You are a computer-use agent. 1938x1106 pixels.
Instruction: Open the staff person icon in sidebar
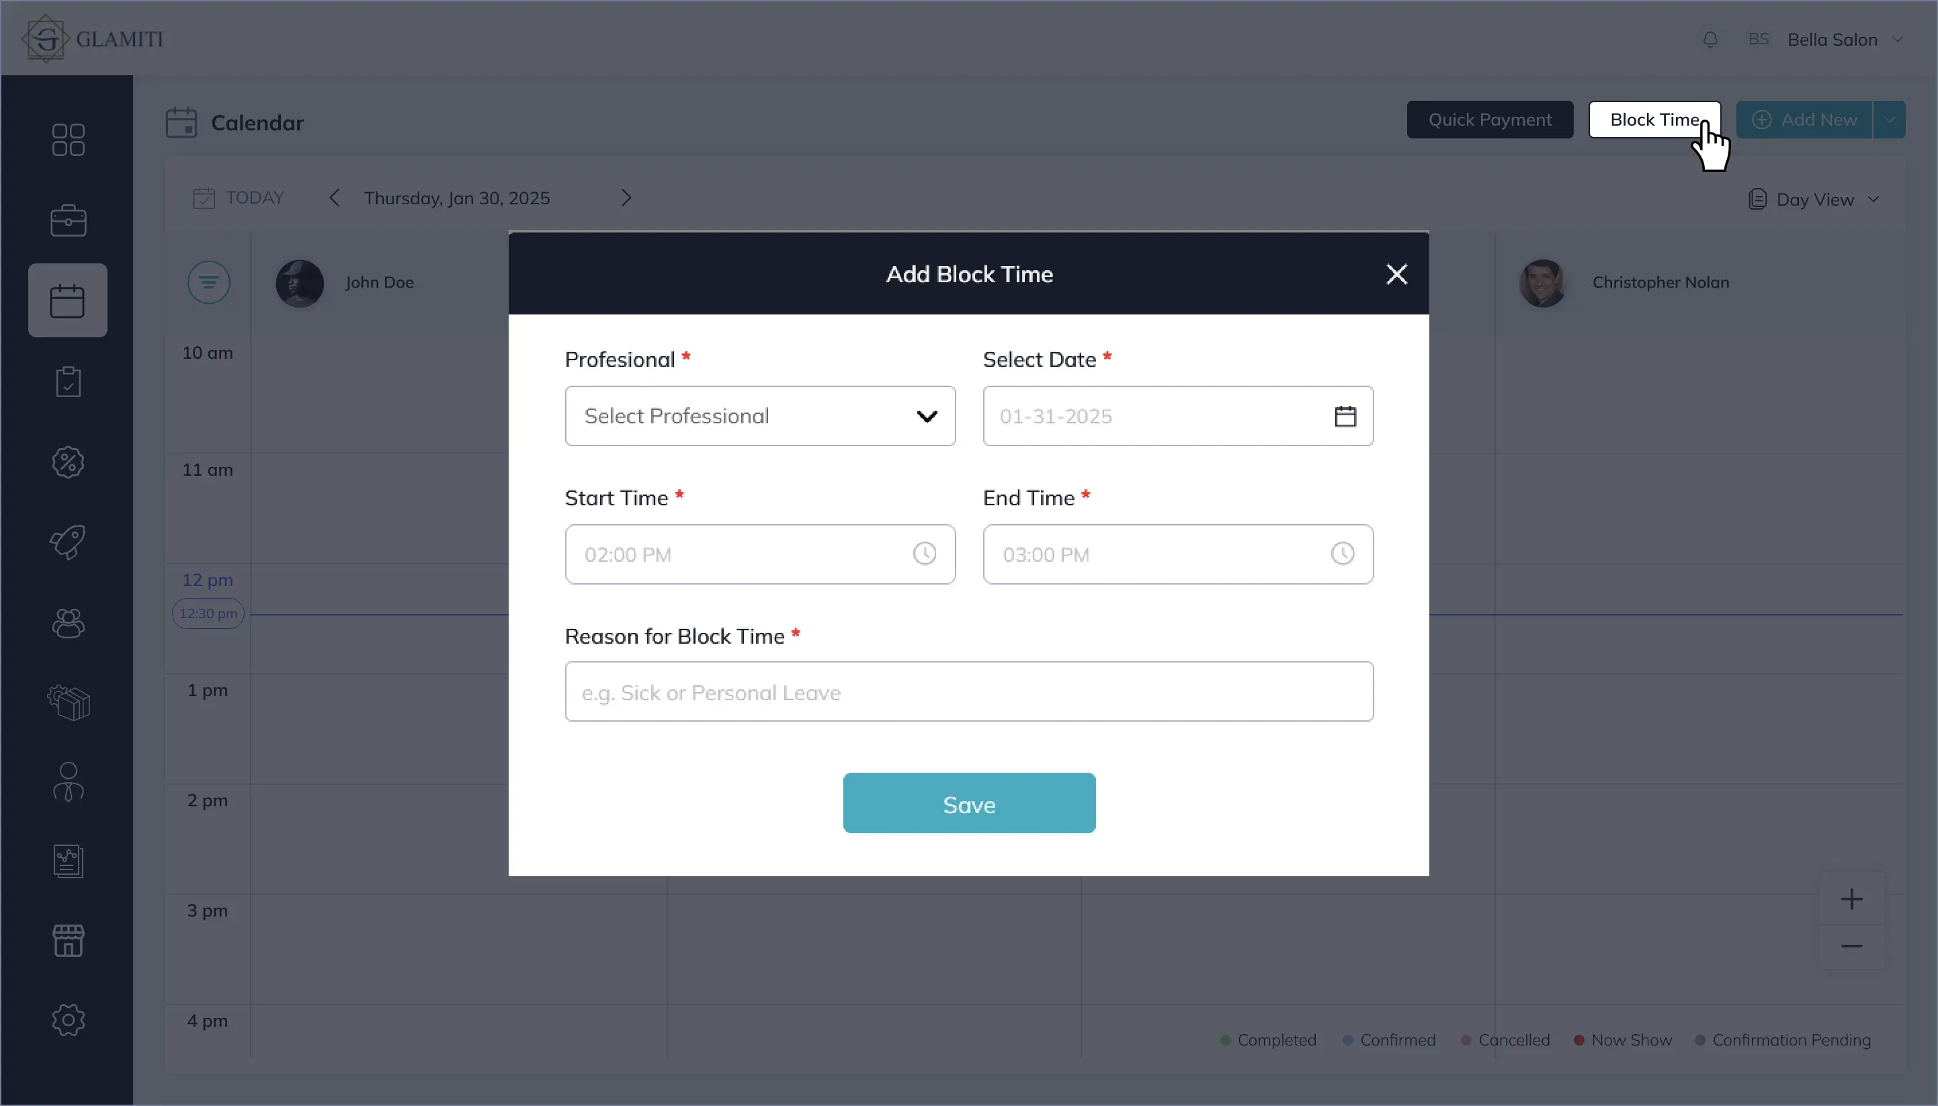[69, 781]
